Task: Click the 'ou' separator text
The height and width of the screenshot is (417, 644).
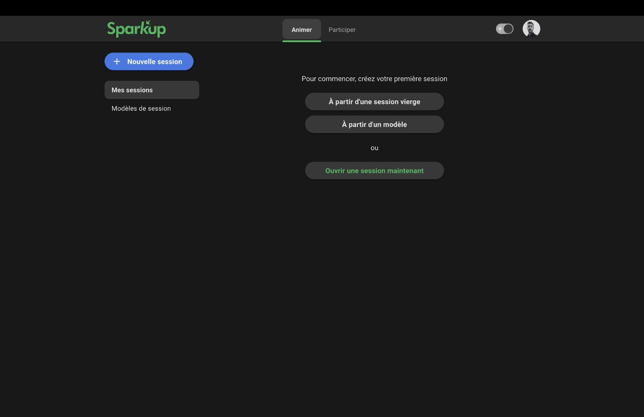Action: [x=374, y=148]
